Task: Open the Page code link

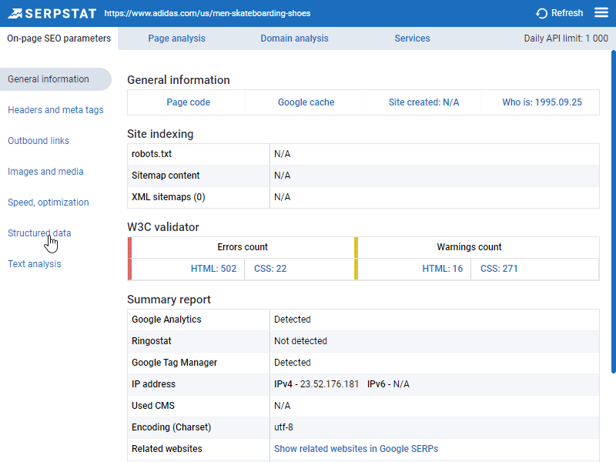Action: (188, 102)
